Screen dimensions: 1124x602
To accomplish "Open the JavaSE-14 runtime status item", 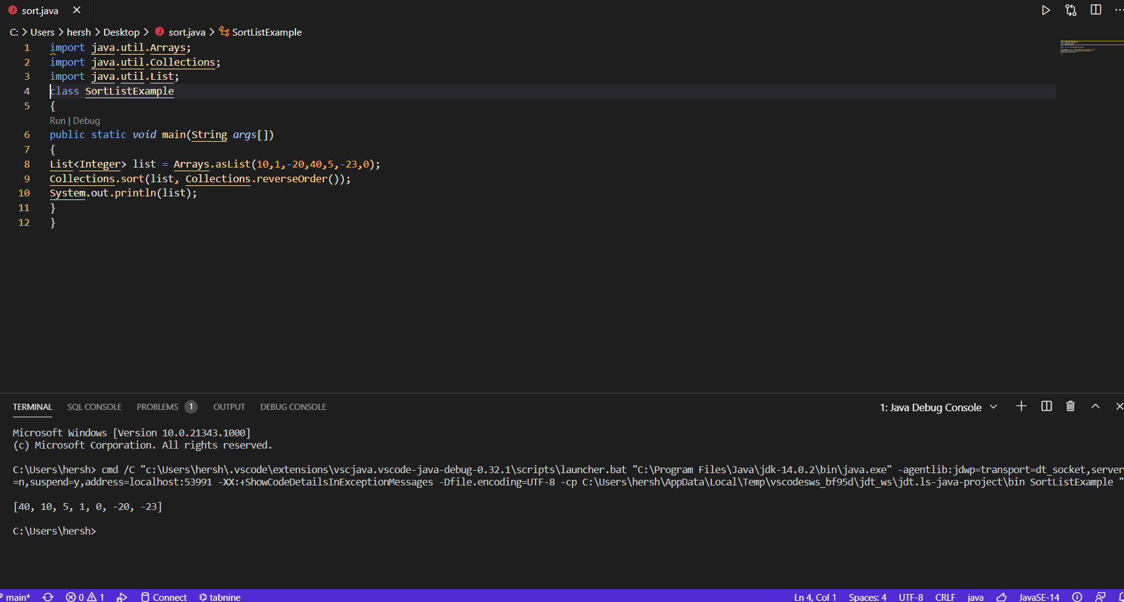I will pos(1039,597).
